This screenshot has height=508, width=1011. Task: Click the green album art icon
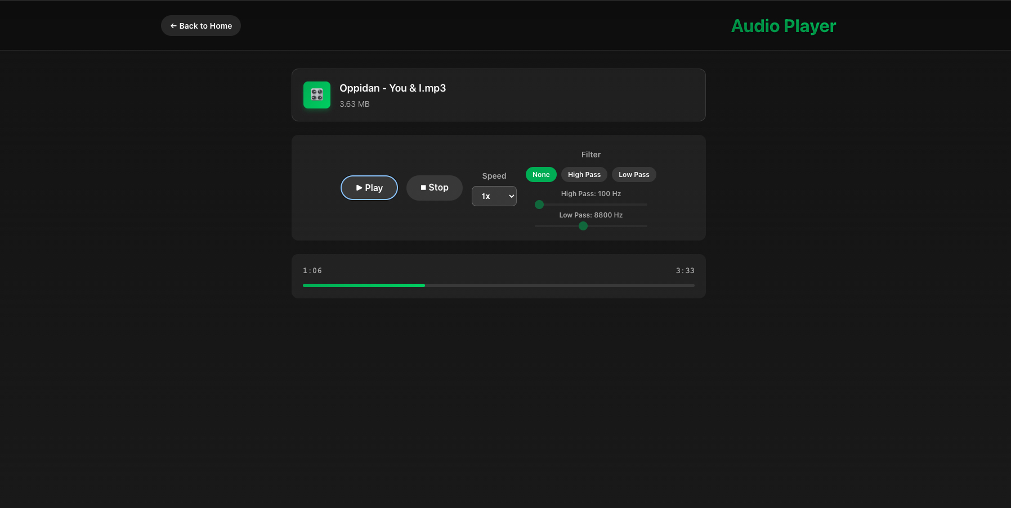pyautogui.click(x=316, y=94)
